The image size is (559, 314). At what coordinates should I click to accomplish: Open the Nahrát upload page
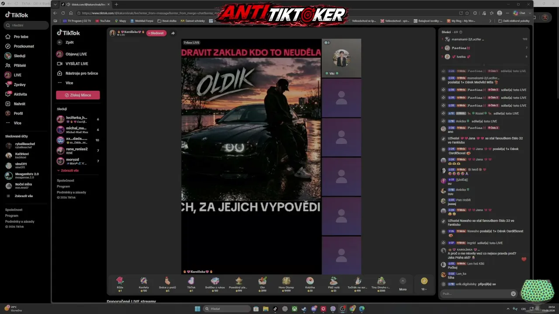tap(15, 104)
